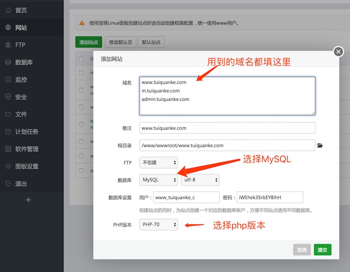Image resolution: width=350 pixels, height=272 pixels.
Task: Open 计划任务 menu in sidebar
Action: coord(27,132)
